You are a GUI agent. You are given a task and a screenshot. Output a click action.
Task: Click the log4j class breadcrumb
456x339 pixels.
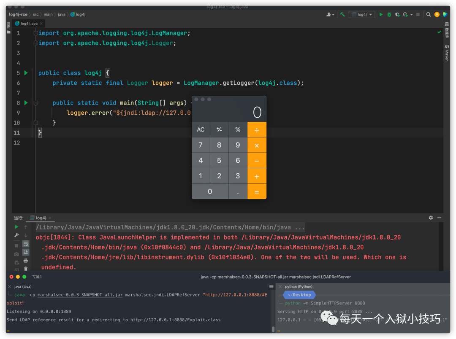(x=78, y=14)
